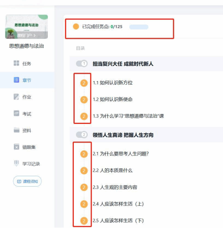Open the 考试 exam icon
This screenshot has height=228, width=223.
point(16,113)
